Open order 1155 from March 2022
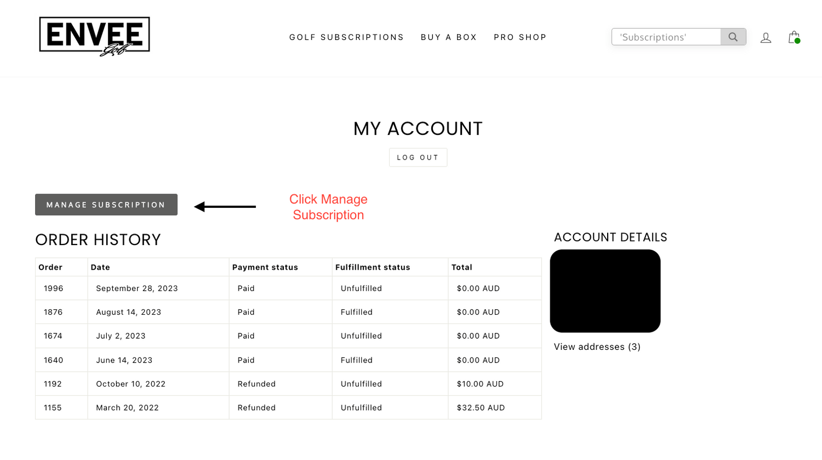This screenshot has width=822, height=460. coord(53,408)
